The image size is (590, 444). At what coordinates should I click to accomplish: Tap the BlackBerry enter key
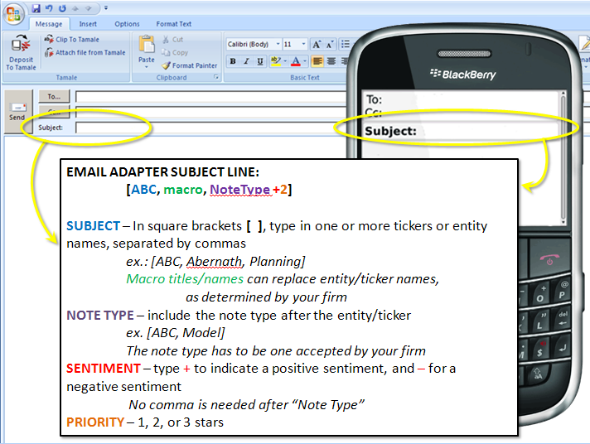562,349
